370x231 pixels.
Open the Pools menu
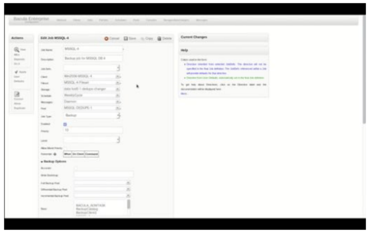[x=136, y=20]
